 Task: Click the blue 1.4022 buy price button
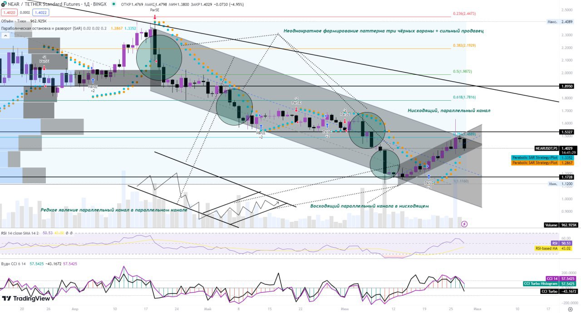(x=40, y=13)
